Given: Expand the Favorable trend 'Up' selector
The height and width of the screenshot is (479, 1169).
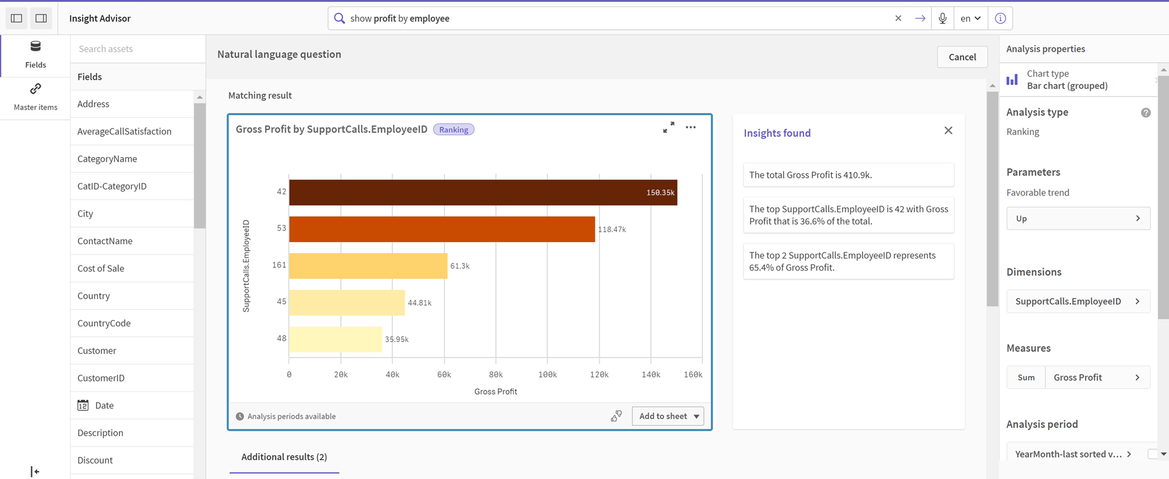Looking at the screenshot, I should point(1078,218).
